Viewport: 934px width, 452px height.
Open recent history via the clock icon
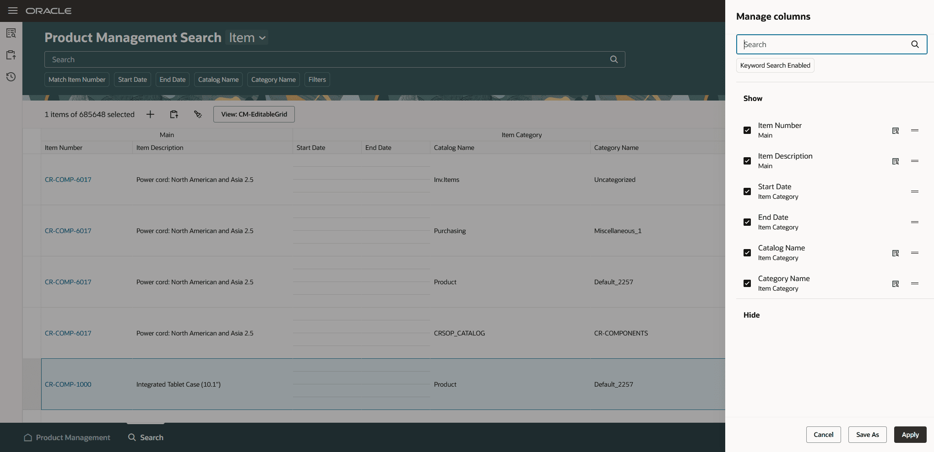[10, 77]
